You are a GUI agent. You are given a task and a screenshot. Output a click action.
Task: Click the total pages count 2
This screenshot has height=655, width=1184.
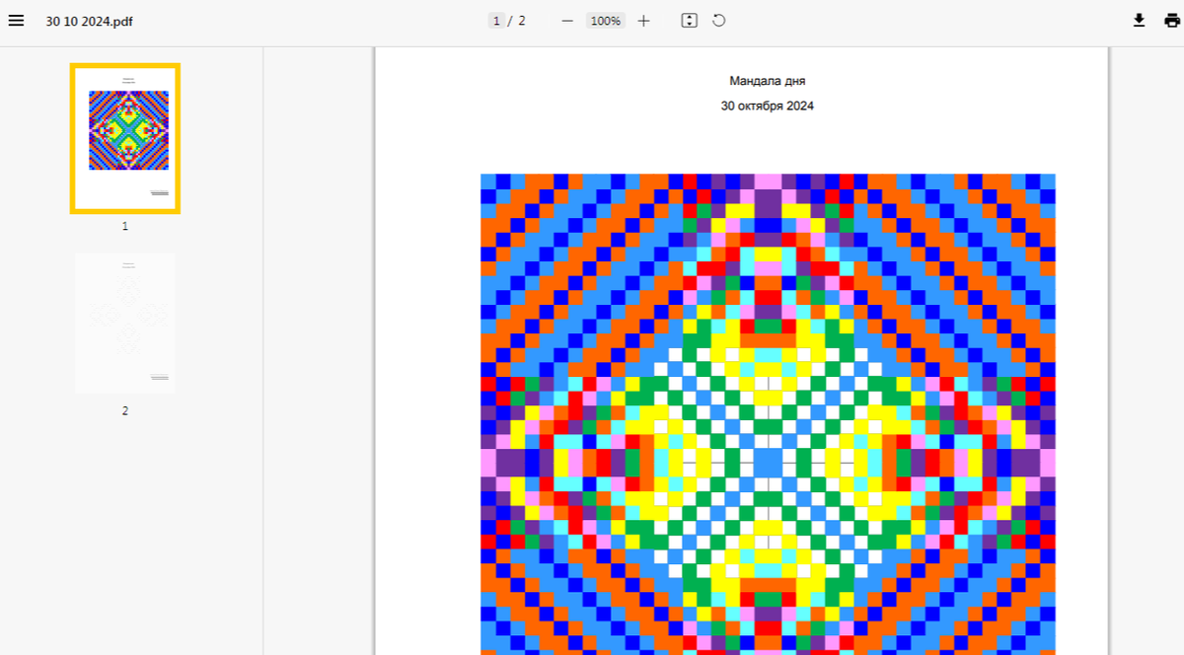pos(522,21)
